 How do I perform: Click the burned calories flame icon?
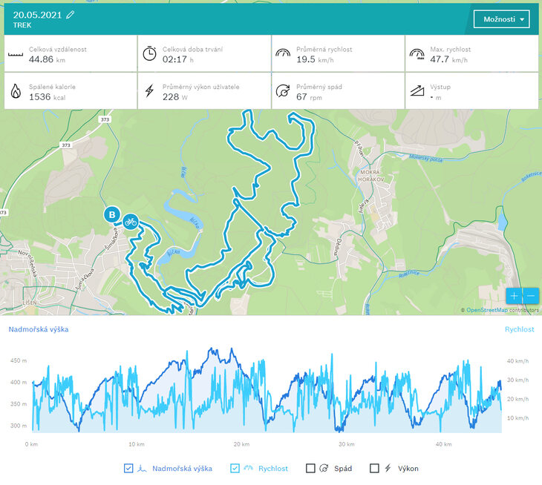(x=16, y=91)
